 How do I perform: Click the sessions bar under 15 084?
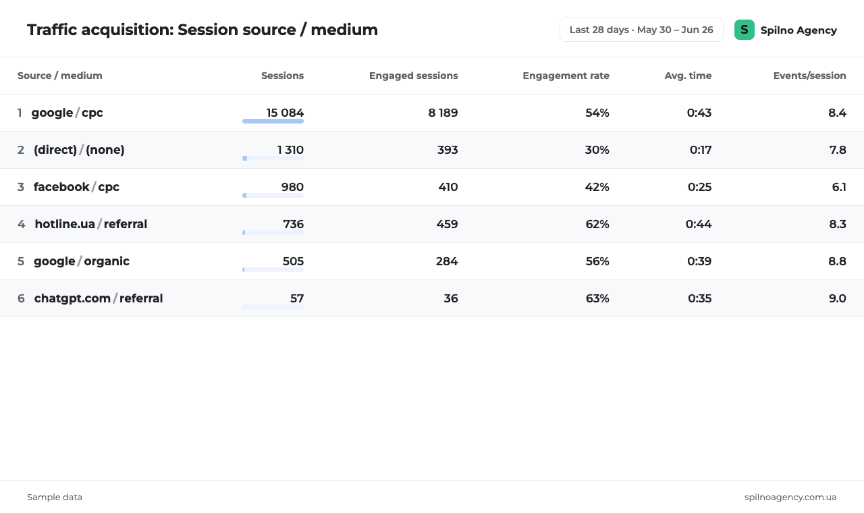click(273, 122)
